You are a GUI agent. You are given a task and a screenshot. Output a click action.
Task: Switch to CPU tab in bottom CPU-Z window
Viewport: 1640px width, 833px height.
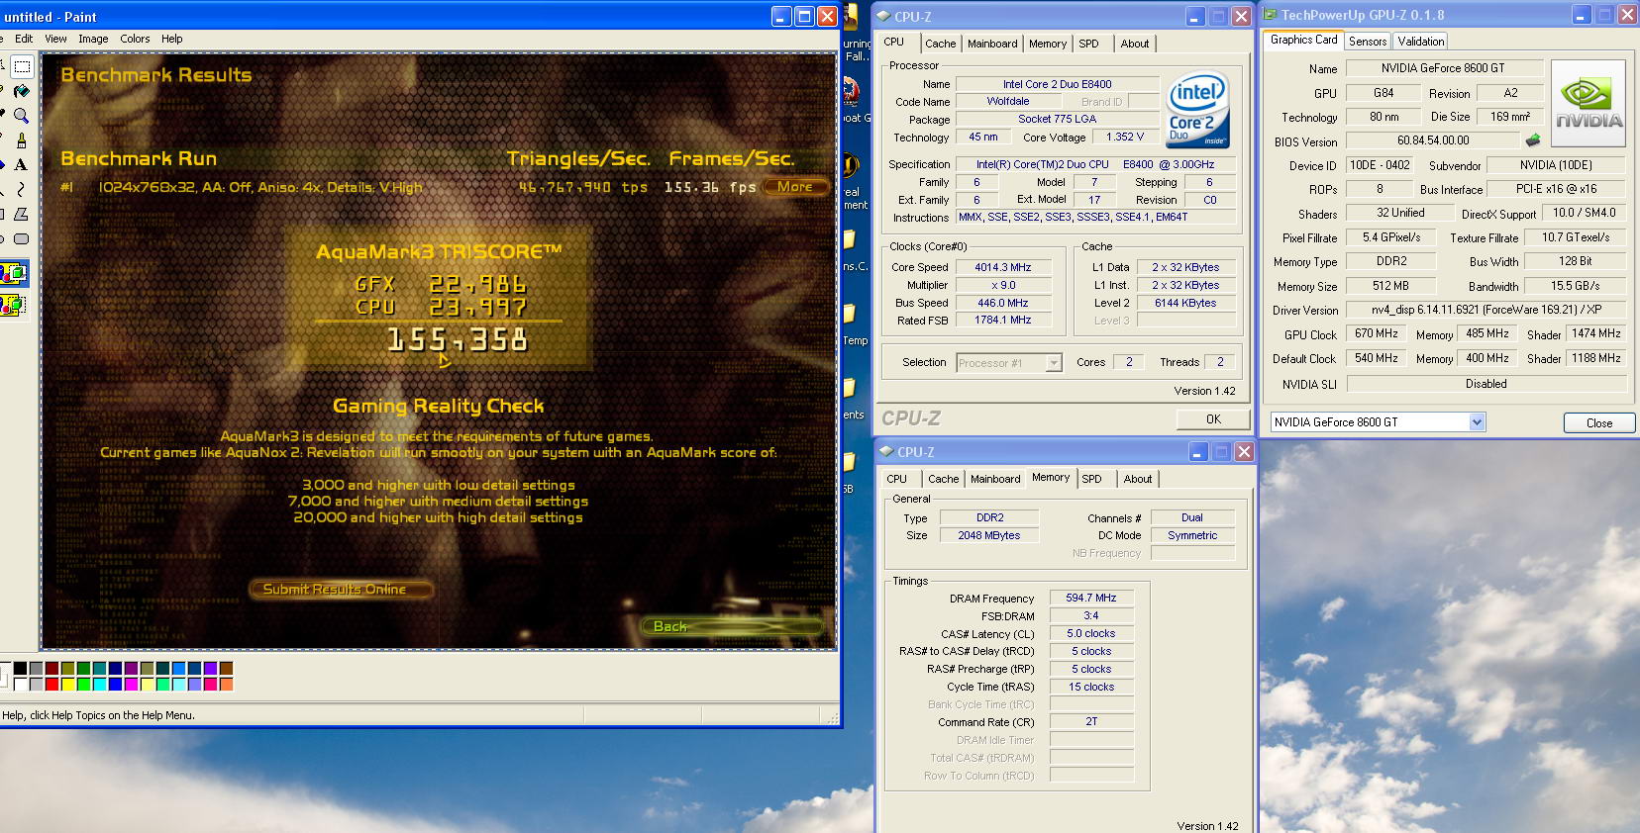pyautogui.click(x=897, y=479)
